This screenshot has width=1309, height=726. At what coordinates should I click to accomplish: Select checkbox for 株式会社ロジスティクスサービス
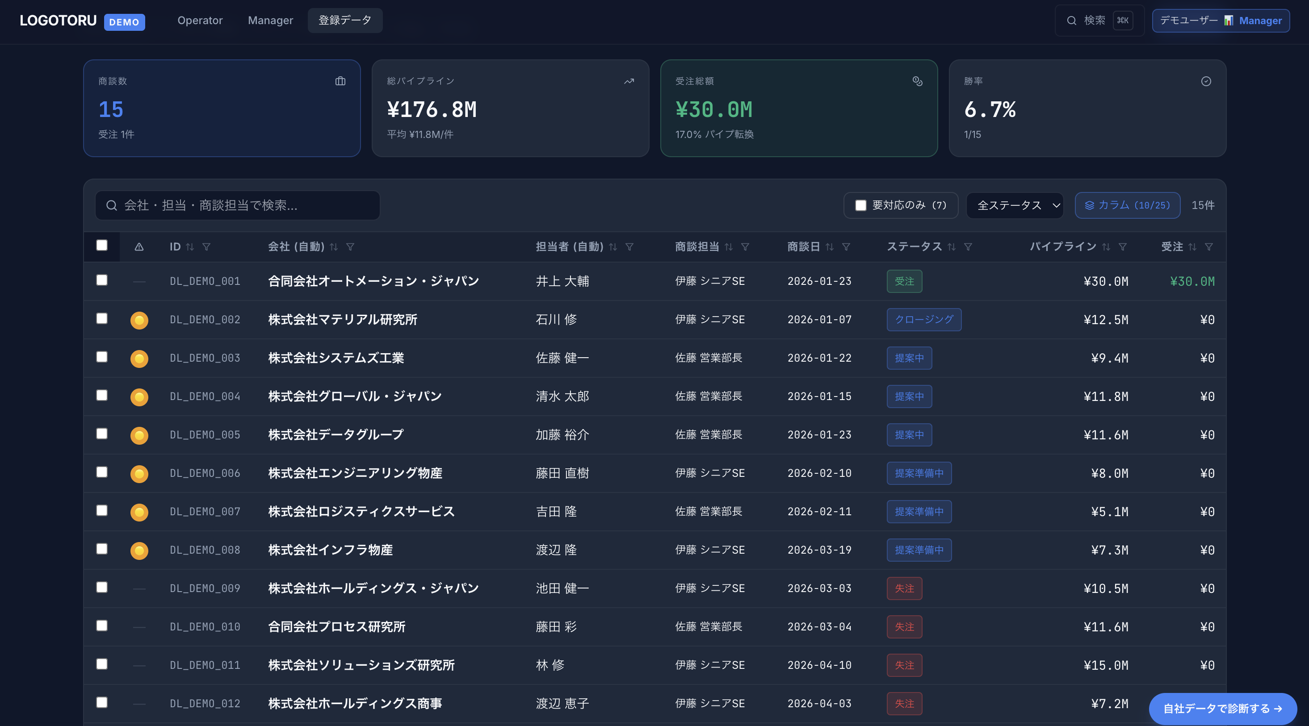coord(101,511)
